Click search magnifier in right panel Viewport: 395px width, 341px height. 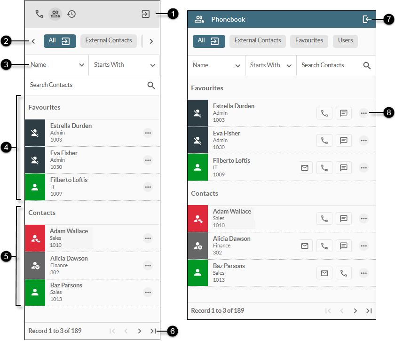coord(367,65)
